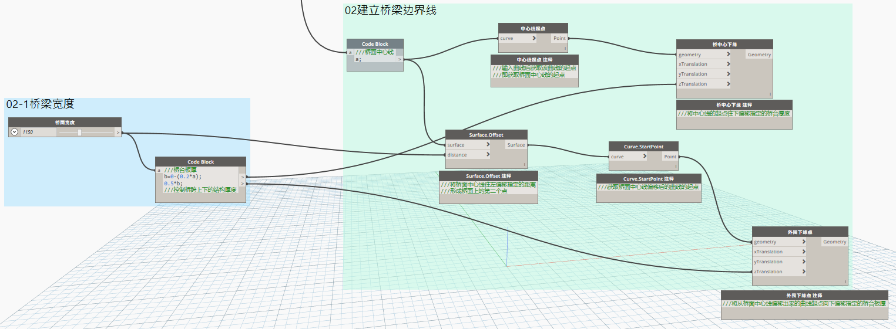896x329 pixels.
Task: Click the surface port arrow on Surface.Offset
Action: point(487,145)
